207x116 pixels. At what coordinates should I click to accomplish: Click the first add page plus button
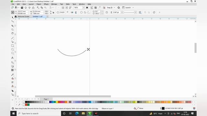pos(16,99)
